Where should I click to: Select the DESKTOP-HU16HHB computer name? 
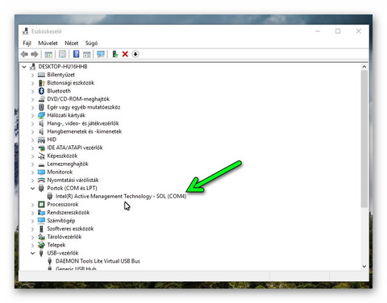(63, 67)
